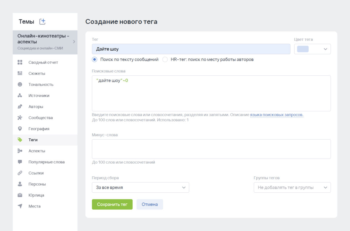Image resolution: width=350 pixels, height=231 pixels.
Task: Open Период сбора dropdown За все время
Action: pos(140,188)
